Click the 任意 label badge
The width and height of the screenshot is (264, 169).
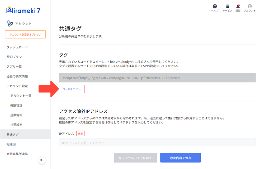coord(80,133)
